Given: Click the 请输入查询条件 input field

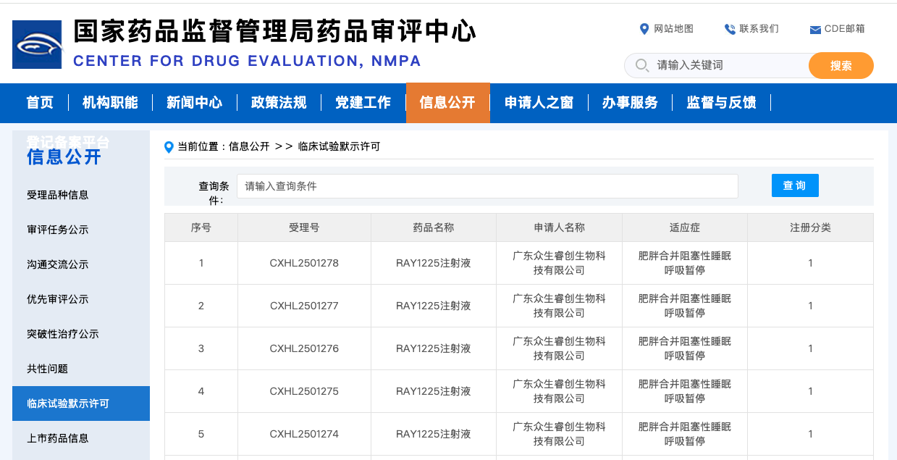Looking at the screenshot, I should pos(487,186).
